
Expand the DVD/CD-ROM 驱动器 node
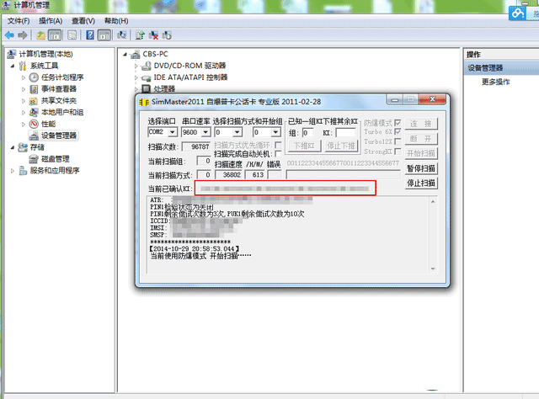(136, 66)
